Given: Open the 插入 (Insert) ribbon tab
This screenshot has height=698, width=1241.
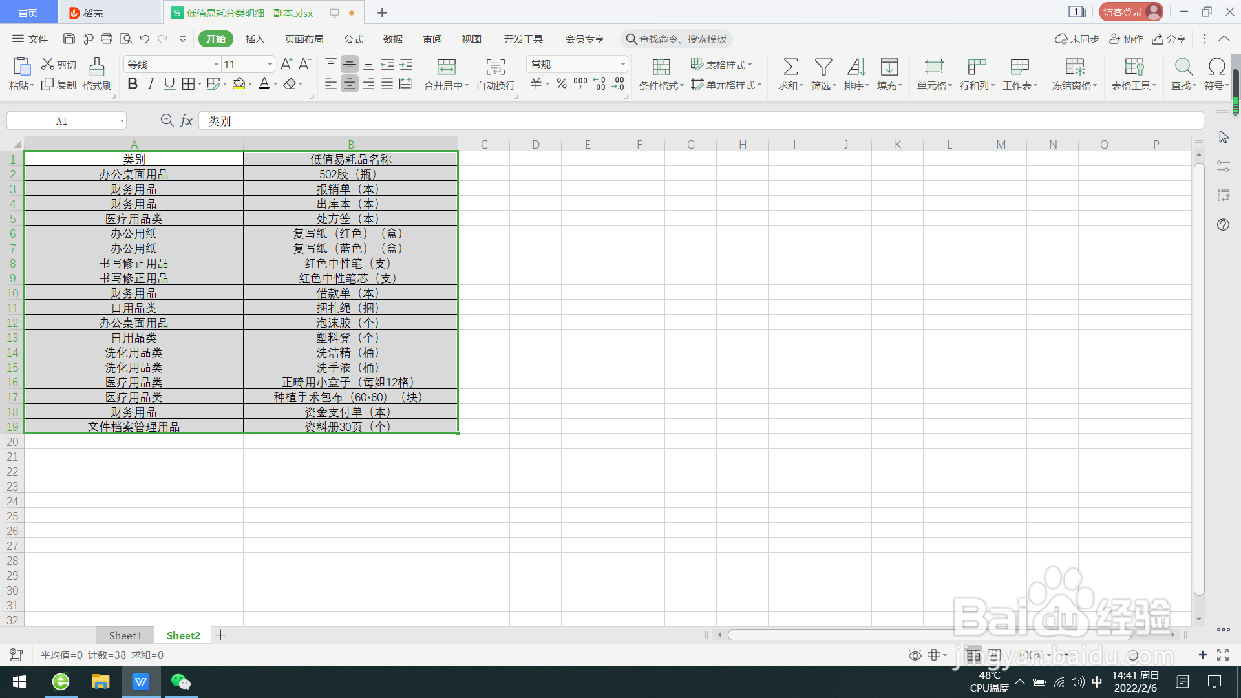Looking at the screenshot, I should click(x=255, y=39).
